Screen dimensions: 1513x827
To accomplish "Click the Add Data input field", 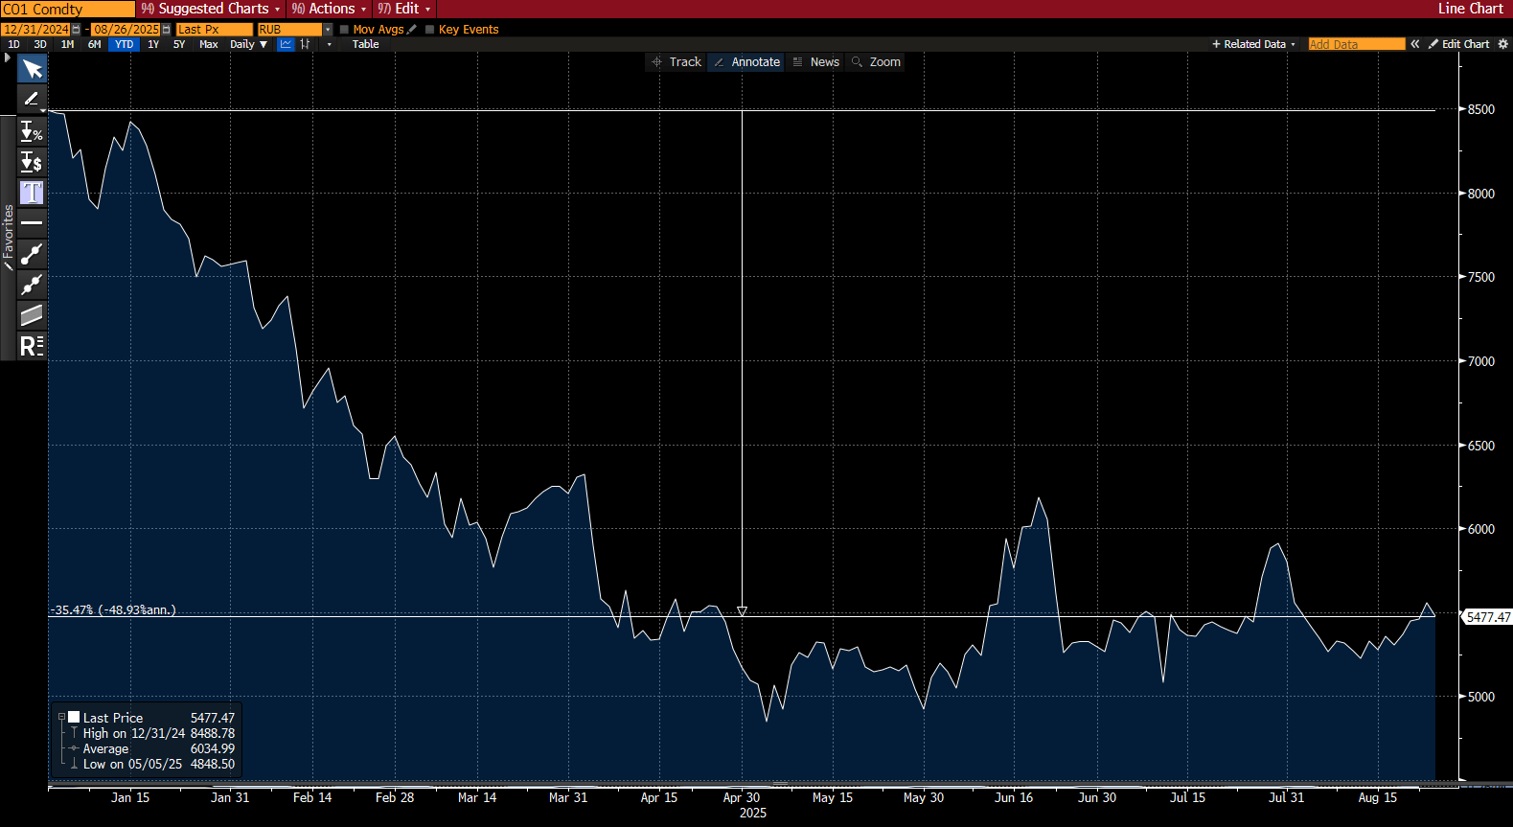I will tap(1356, 44).
